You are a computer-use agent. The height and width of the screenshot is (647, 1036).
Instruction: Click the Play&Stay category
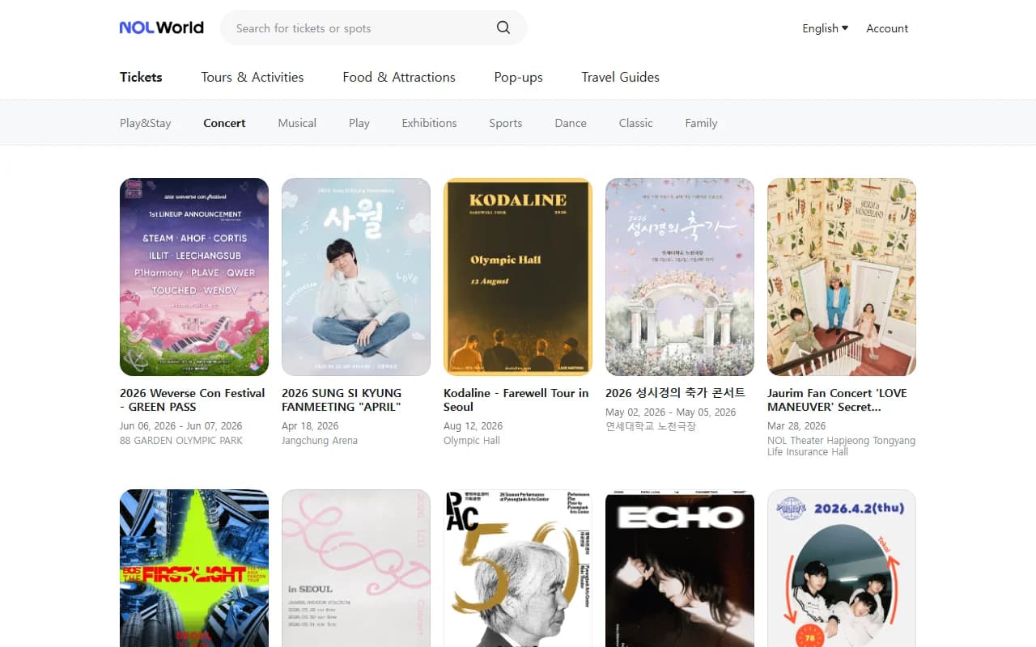145,122
